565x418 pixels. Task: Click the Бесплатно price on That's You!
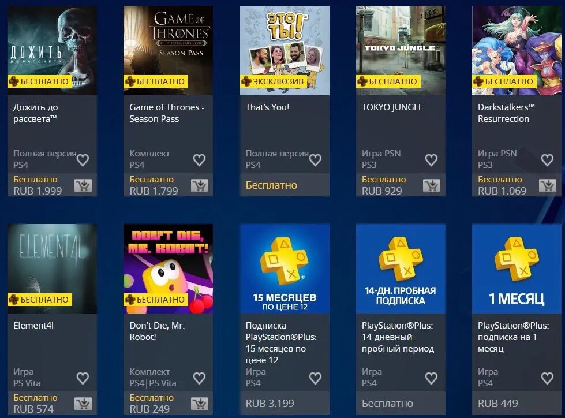click(x=271, y=185)
